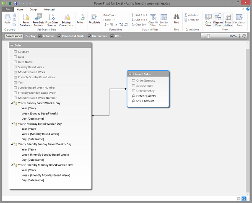Image resolution: width=252 pixels, height=203 pixels.
Task: Click the zoom-in icon next to 100%
Action: pos(239,36)
